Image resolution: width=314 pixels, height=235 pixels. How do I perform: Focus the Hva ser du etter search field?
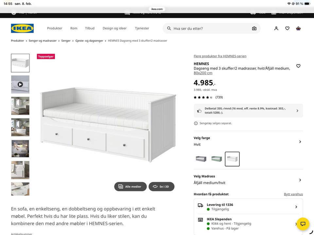209,28
